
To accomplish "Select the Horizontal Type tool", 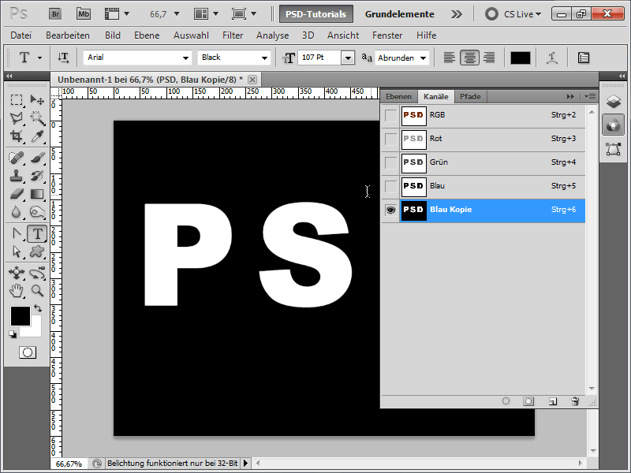I will pos(37,233).
